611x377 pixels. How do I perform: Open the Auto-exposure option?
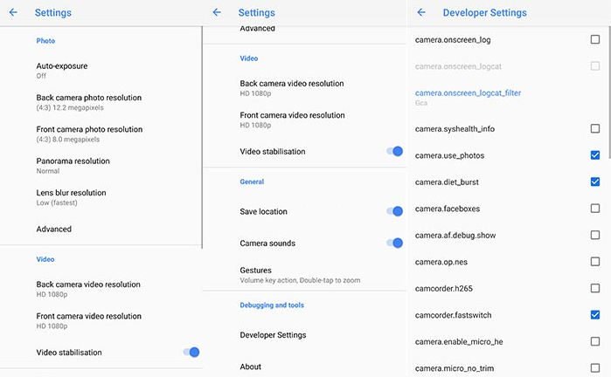tap(62, 70)
